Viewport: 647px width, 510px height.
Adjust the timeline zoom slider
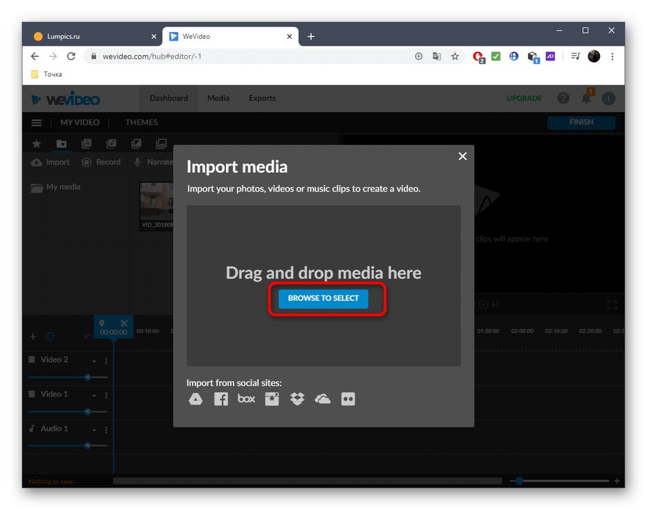coord(520,481)
